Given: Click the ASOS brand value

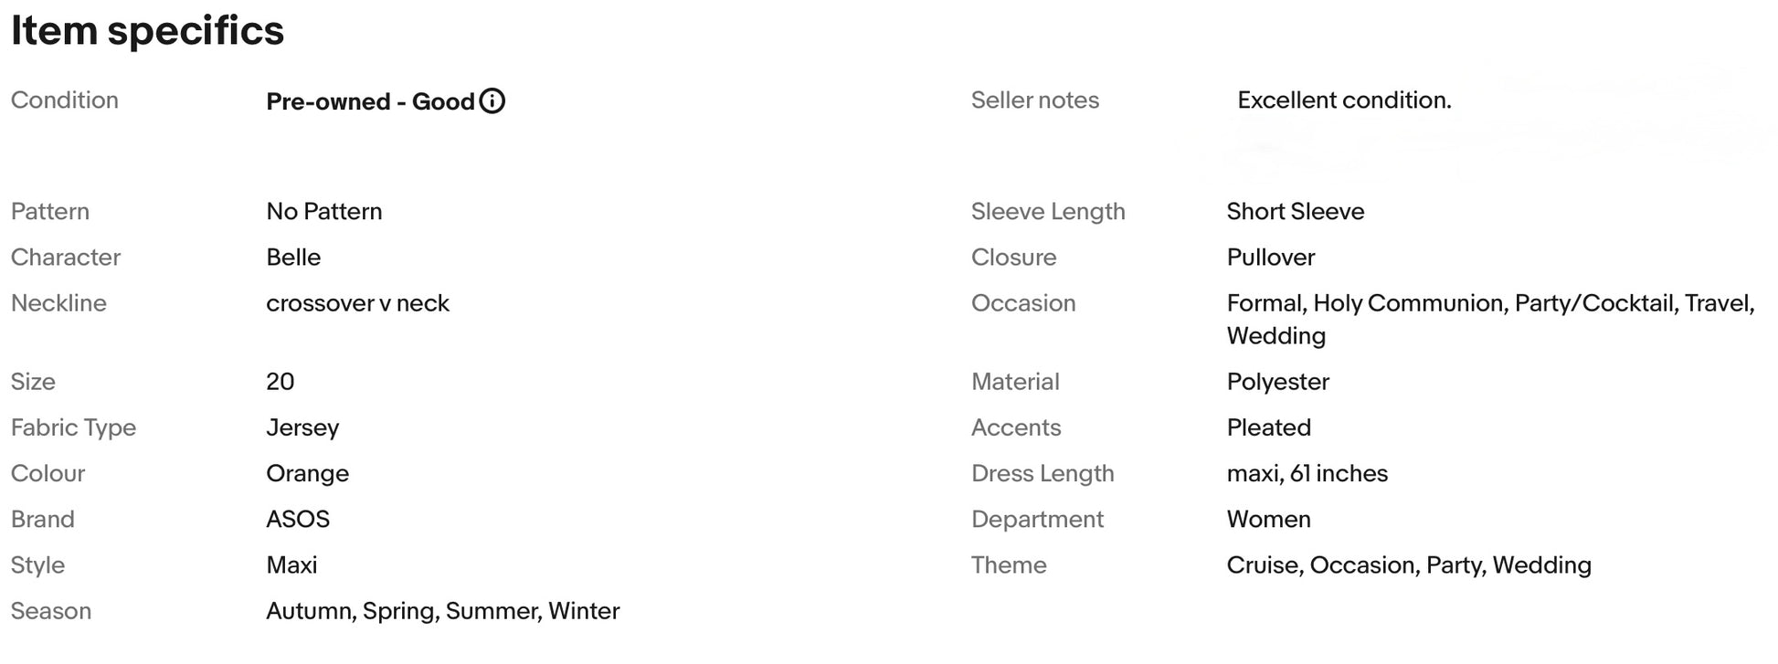Looking at the screenshot, I should [298, 519].
